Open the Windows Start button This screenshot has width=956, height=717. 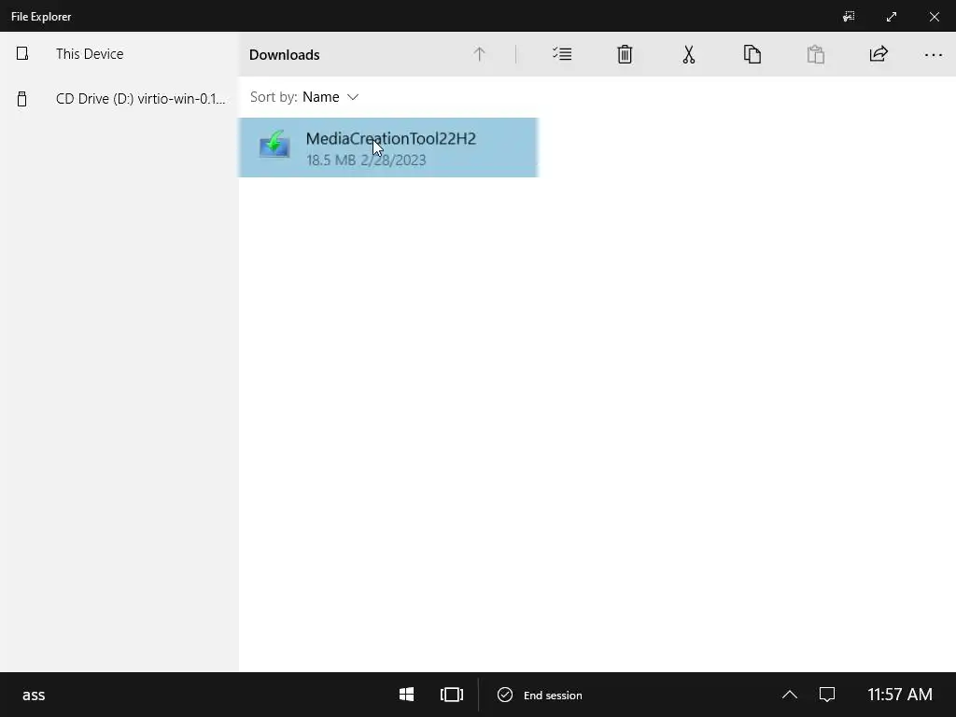(407, 695)
